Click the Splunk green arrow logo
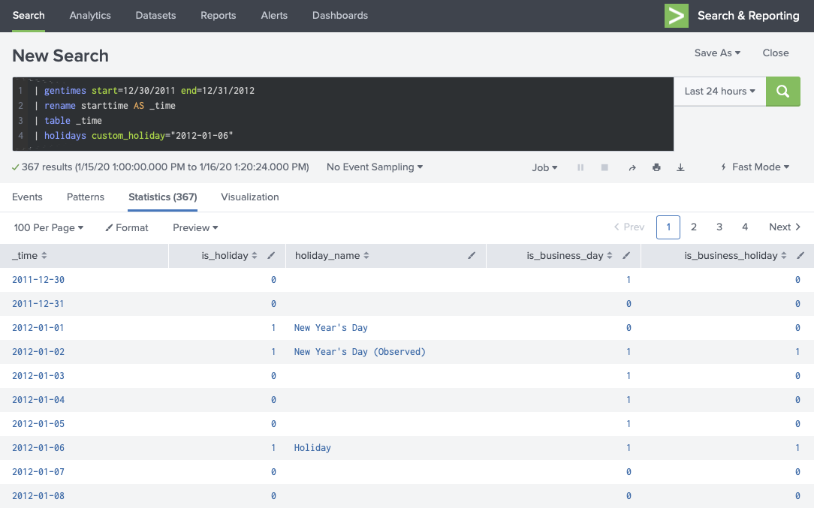This screenshot has width=814, height=508. (x=677, y=16)
